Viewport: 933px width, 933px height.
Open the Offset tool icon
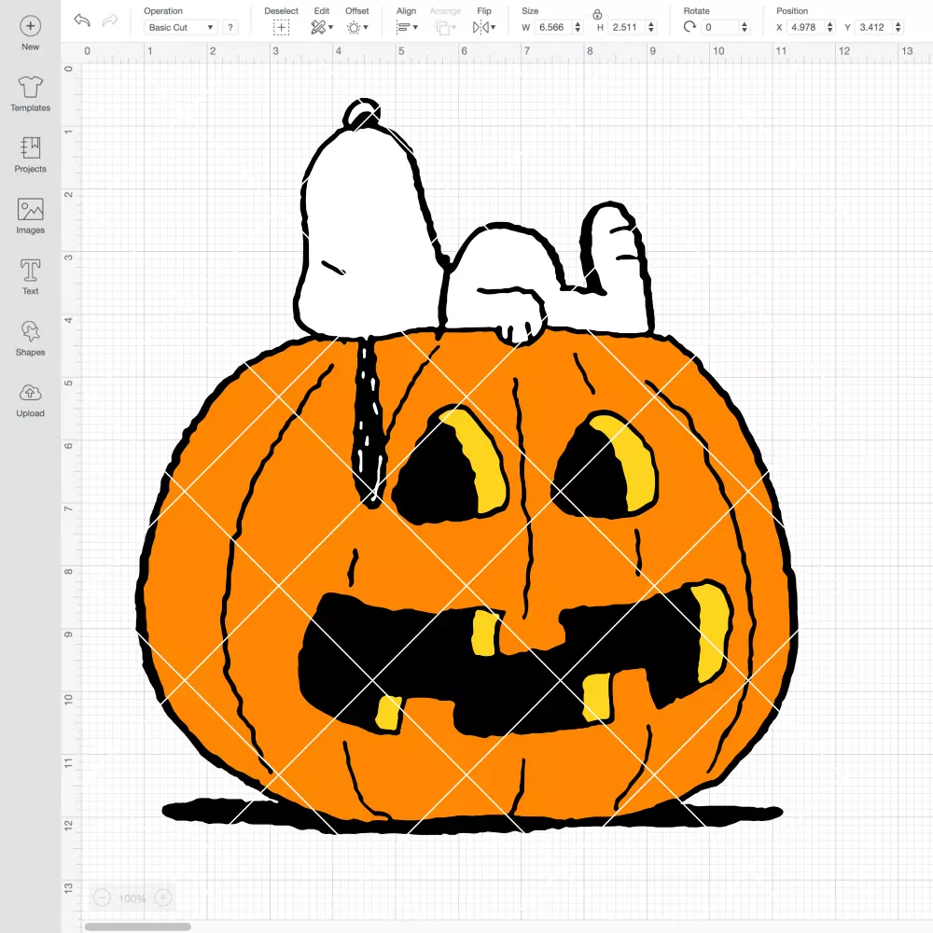coord(354,27)
